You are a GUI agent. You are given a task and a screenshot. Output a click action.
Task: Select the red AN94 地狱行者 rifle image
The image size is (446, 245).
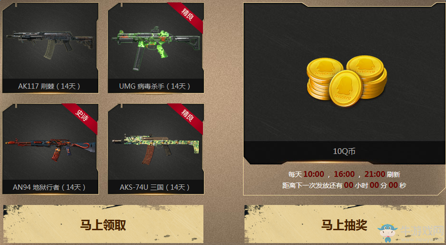coord(50,149)
